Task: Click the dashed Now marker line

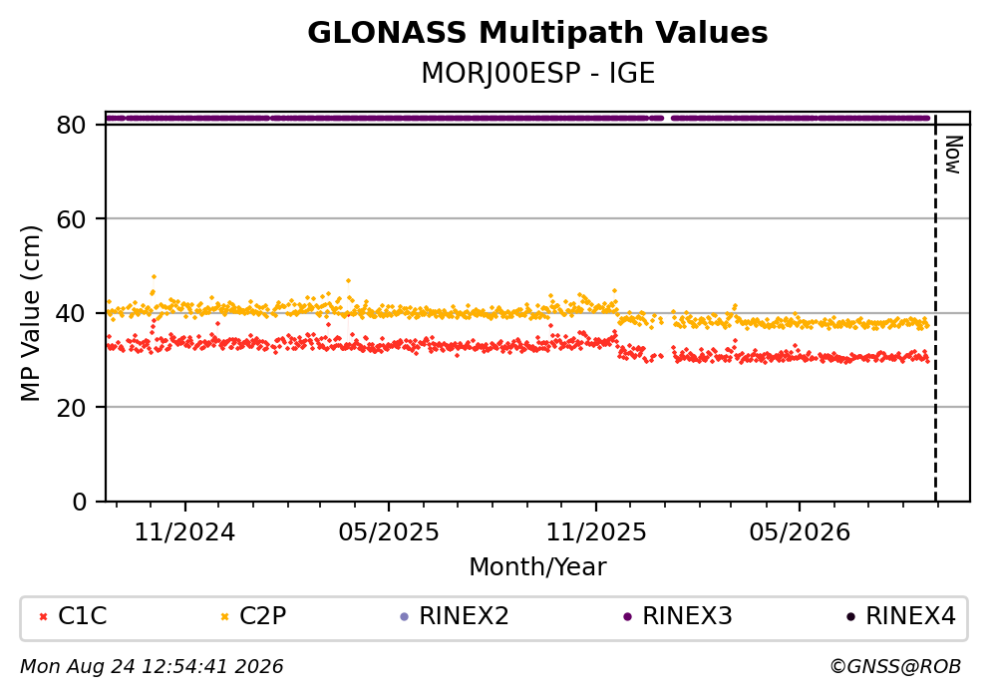Action: pos(935,308)
